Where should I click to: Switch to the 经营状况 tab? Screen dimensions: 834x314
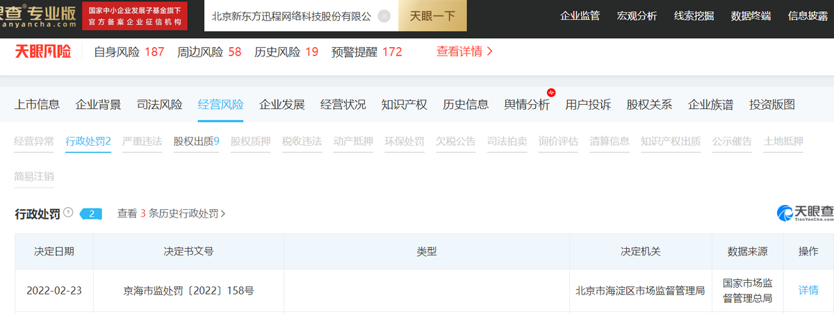[x=343, y=104]
